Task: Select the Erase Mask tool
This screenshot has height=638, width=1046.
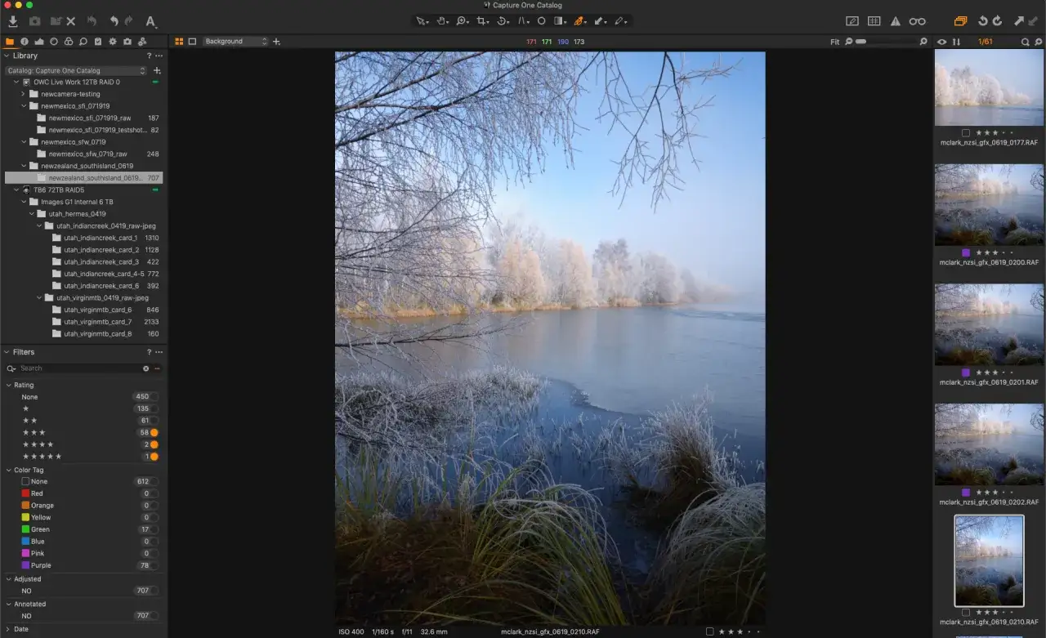Action: coord(600,20)
